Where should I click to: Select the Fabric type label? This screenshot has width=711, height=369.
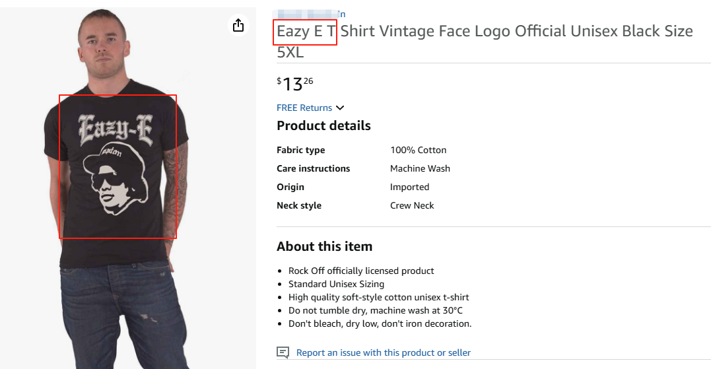pos(300,150)
